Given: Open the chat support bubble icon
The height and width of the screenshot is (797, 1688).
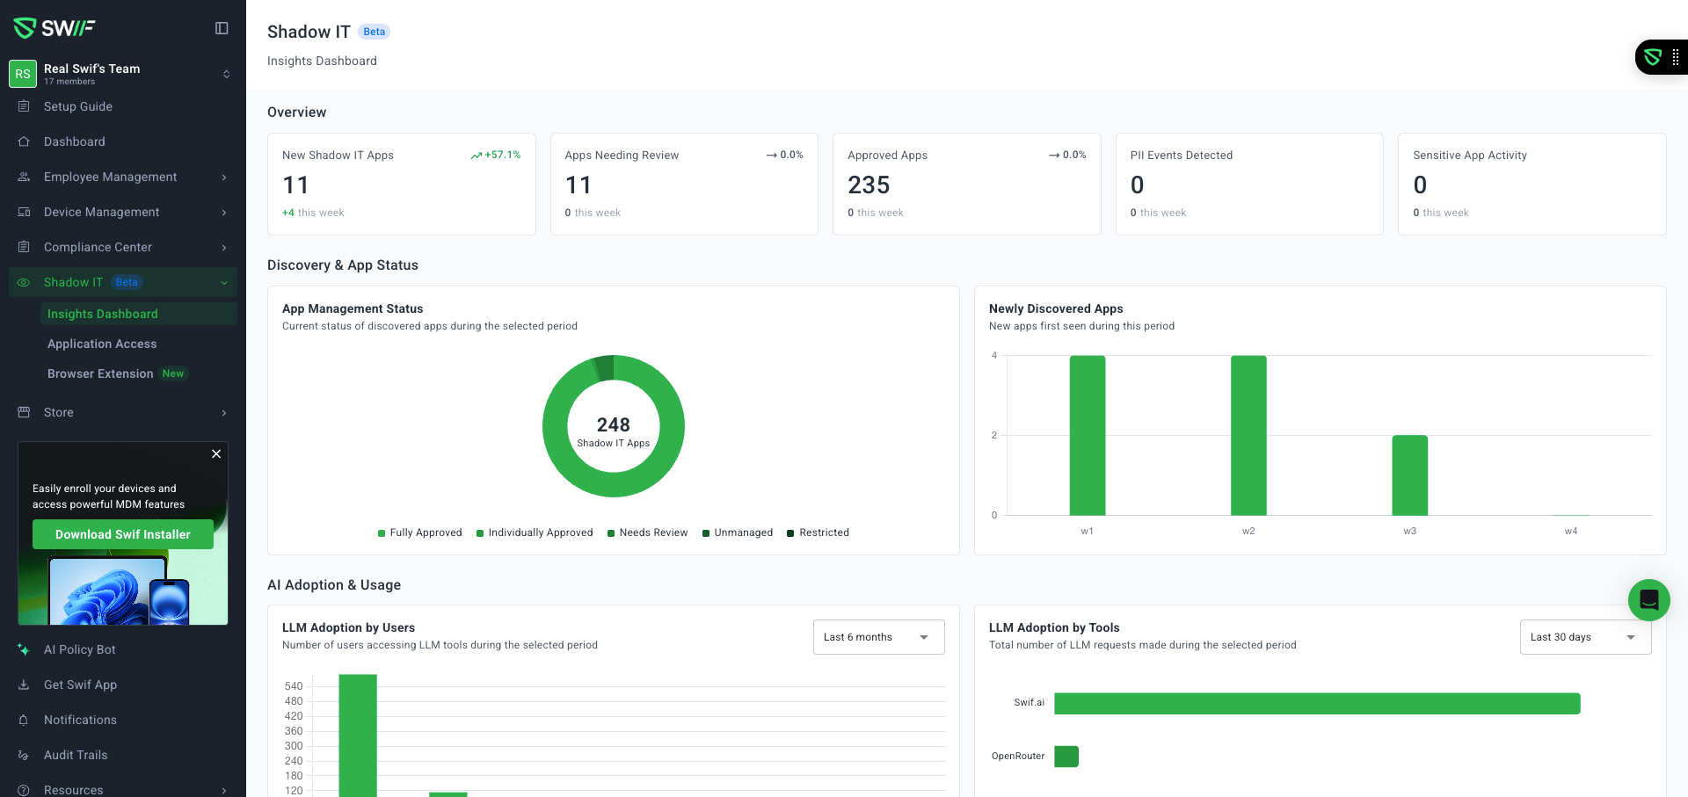Looking at the screenshot, I should (1648, 600).
